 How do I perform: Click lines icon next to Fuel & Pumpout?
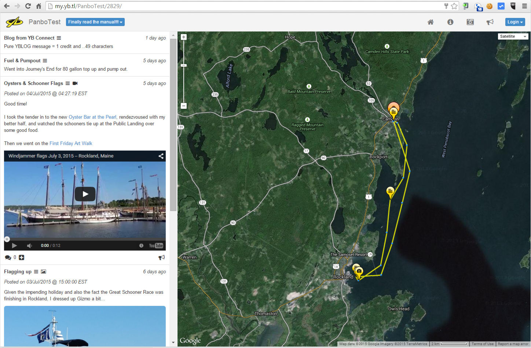pos(45,60)
